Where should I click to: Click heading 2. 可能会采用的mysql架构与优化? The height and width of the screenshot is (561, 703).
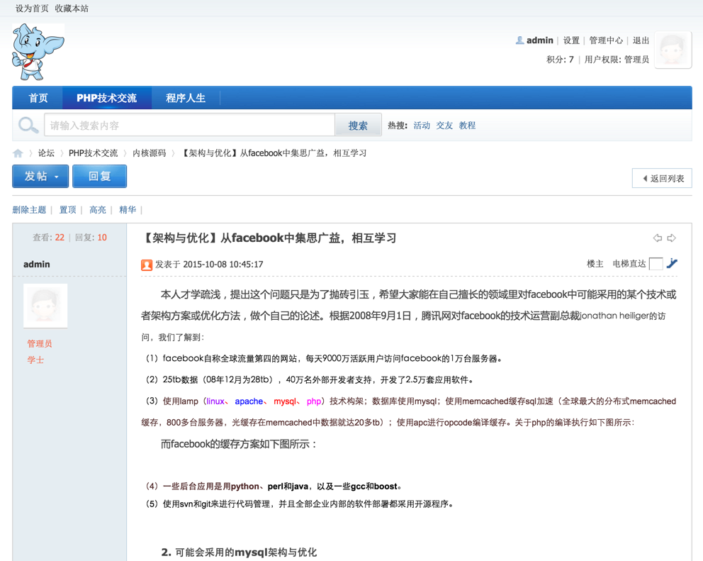pos(239,552)
